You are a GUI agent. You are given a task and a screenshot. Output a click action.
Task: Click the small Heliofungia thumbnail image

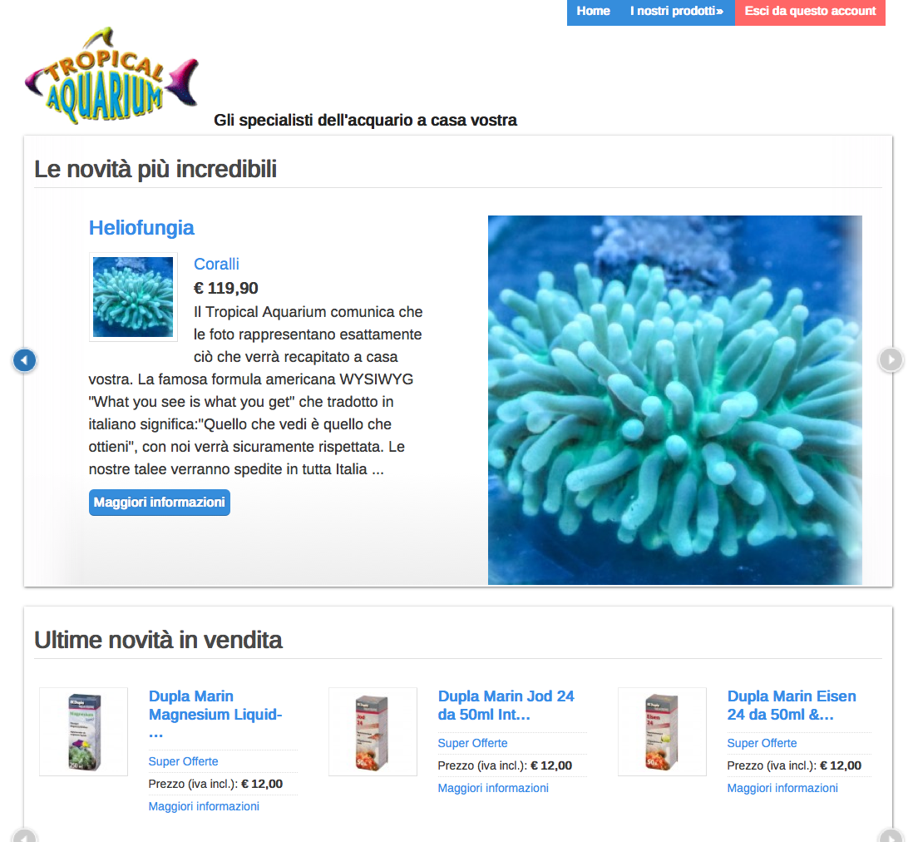[x=133, y=297]
